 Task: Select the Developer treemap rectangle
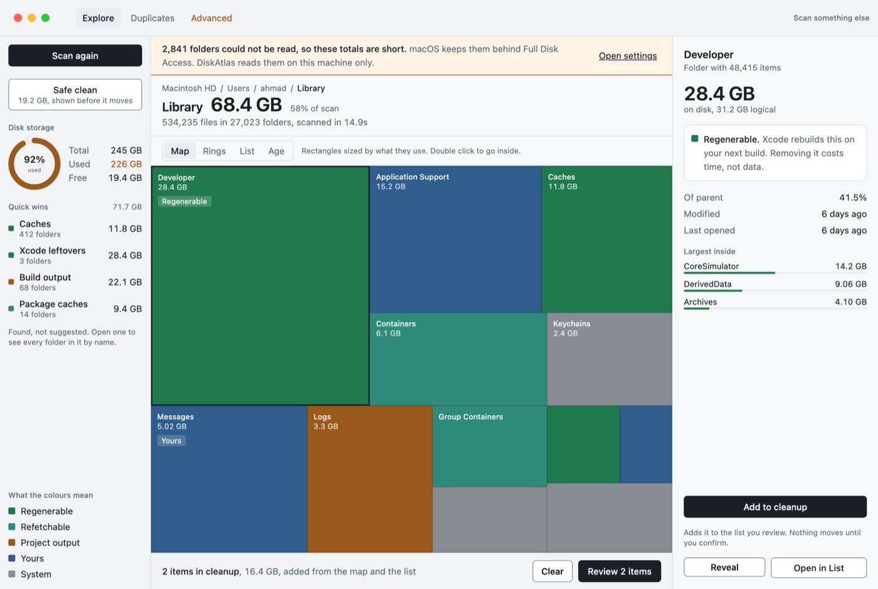260,286
